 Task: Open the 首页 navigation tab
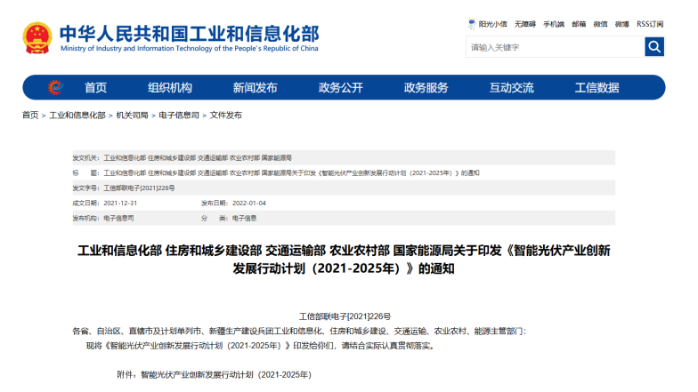coord(96,87)
